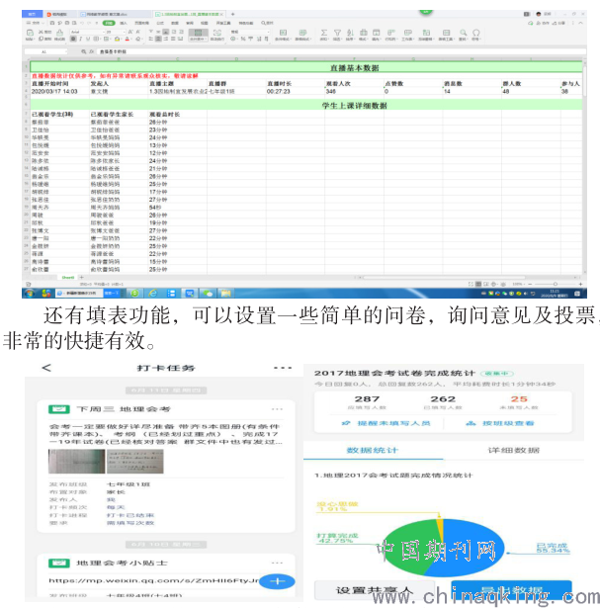The width and height of the screenshot is (600, 608).
Task: Click the formula bar input field
Action: click(x=341, y=51)
